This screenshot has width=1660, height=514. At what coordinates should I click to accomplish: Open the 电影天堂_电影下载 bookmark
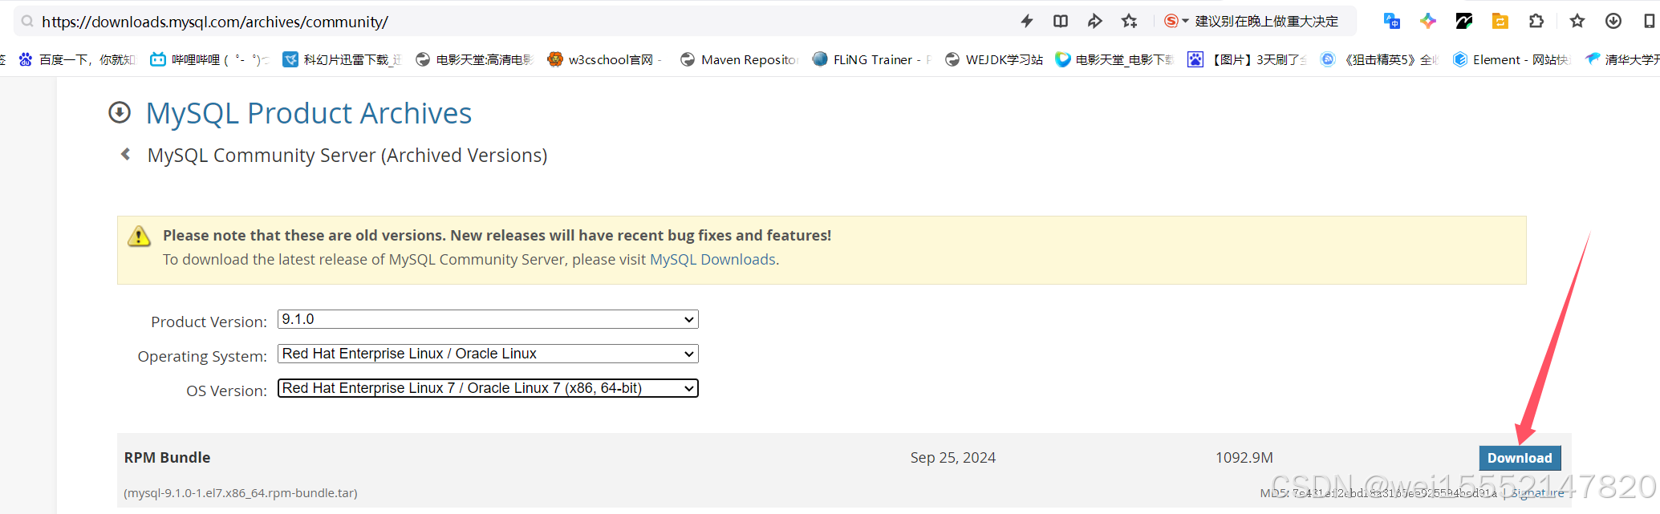tap(1114, 59)
